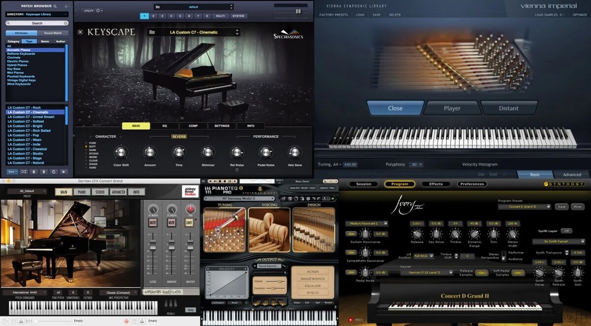Toggle Mute on Garritan Ambient channel
This screenshot has height=326, width=591.
tap(171, 223)
